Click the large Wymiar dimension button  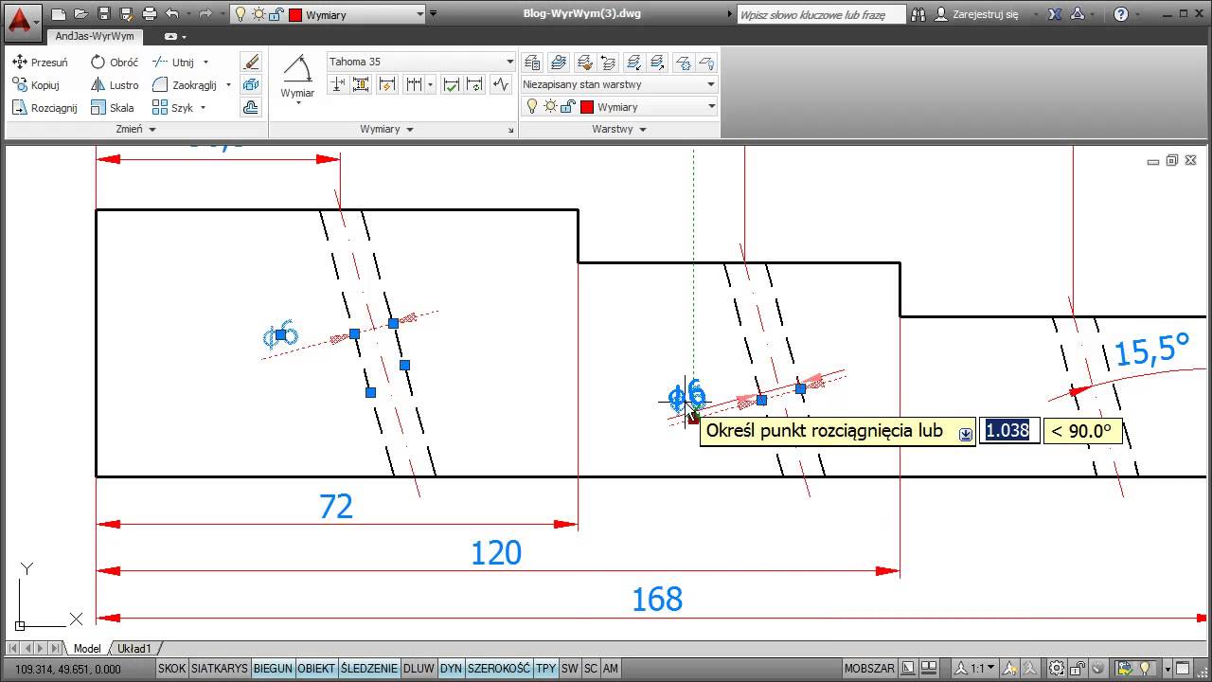[297, 78]
